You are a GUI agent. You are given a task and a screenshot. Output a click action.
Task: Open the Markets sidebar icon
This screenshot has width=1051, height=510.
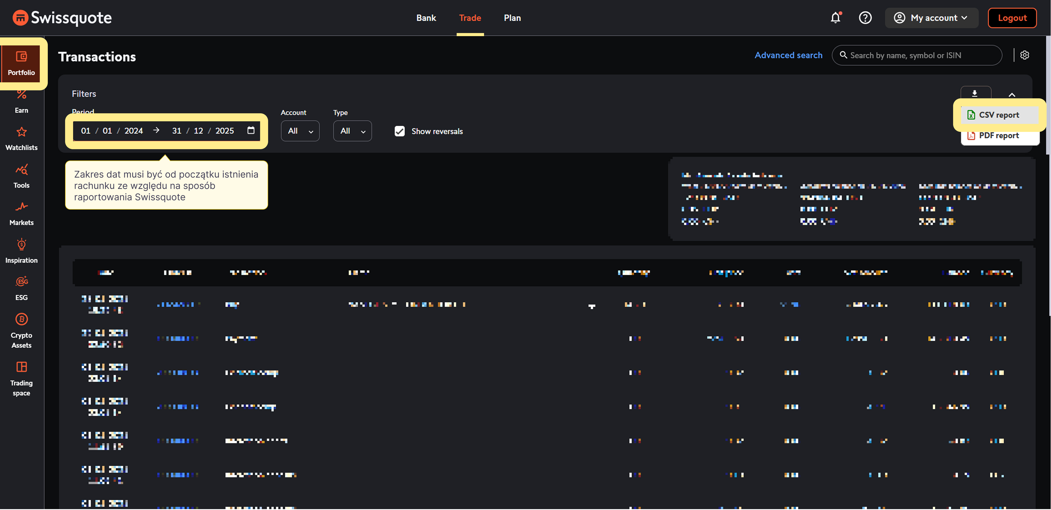[21, 207]
